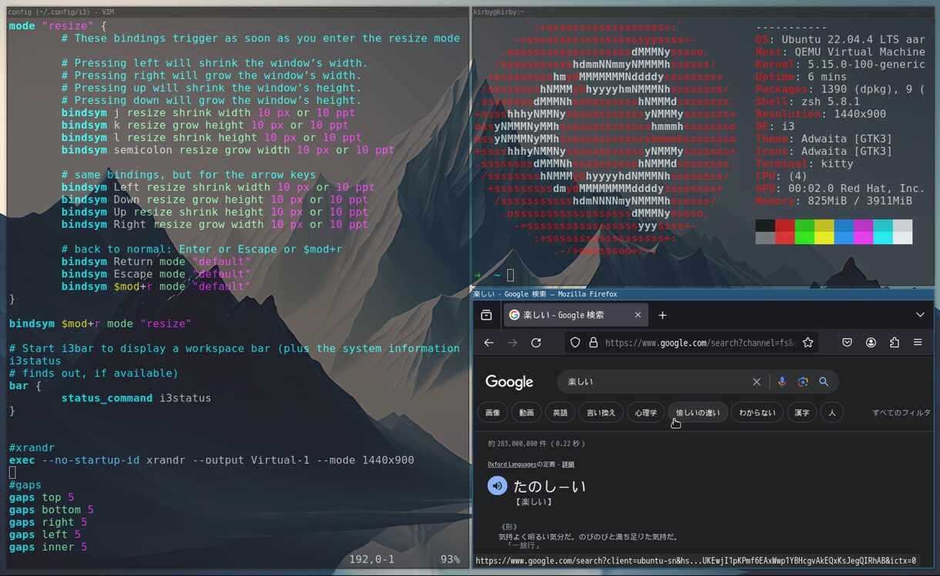Screen dimensions: 940x576
Task: Bookmark this page with star icon
Action: 807,343
